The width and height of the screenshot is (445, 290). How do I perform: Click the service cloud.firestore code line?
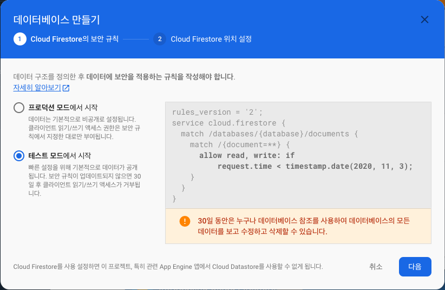coord(229,123)
